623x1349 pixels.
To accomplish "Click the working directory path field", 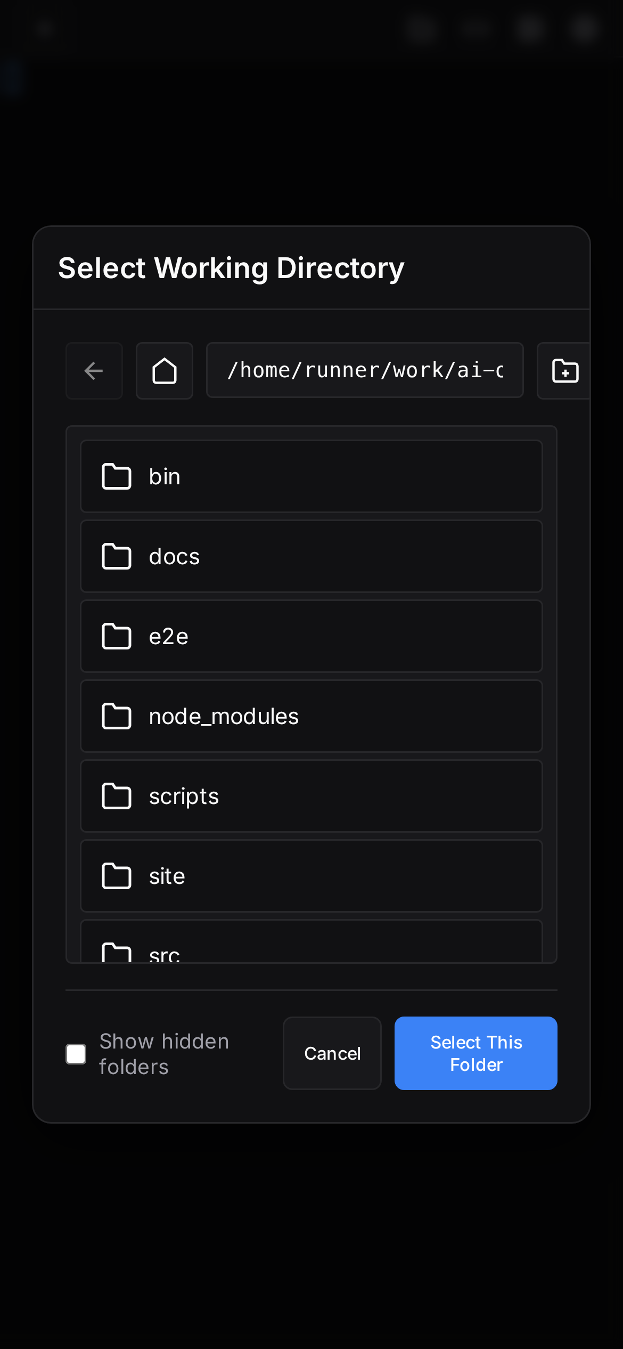I will [x=364, y=370].
